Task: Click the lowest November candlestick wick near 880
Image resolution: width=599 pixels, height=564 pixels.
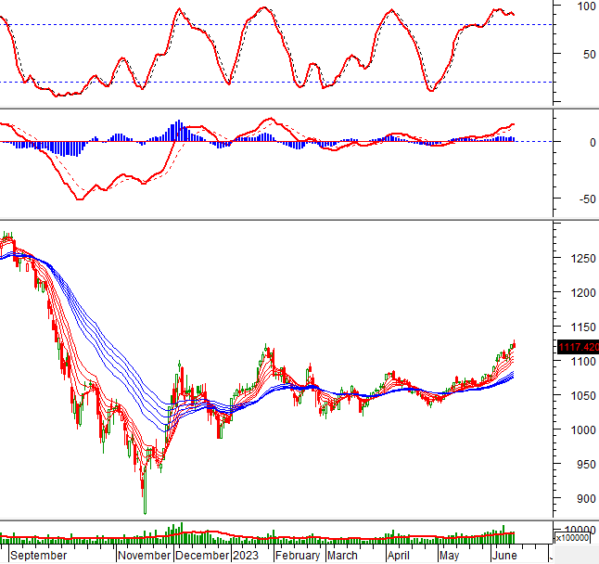Action: (145, 507)
